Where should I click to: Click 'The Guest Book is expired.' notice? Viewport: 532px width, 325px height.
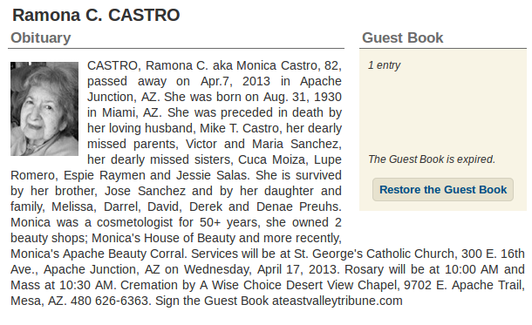[432, 159]
